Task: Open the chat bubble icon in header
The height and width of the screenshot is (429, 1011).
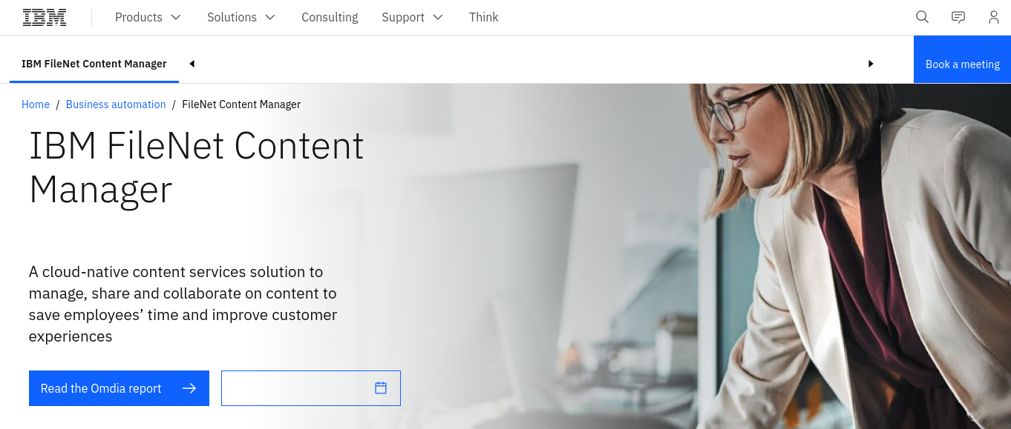Action: point(958,17)
